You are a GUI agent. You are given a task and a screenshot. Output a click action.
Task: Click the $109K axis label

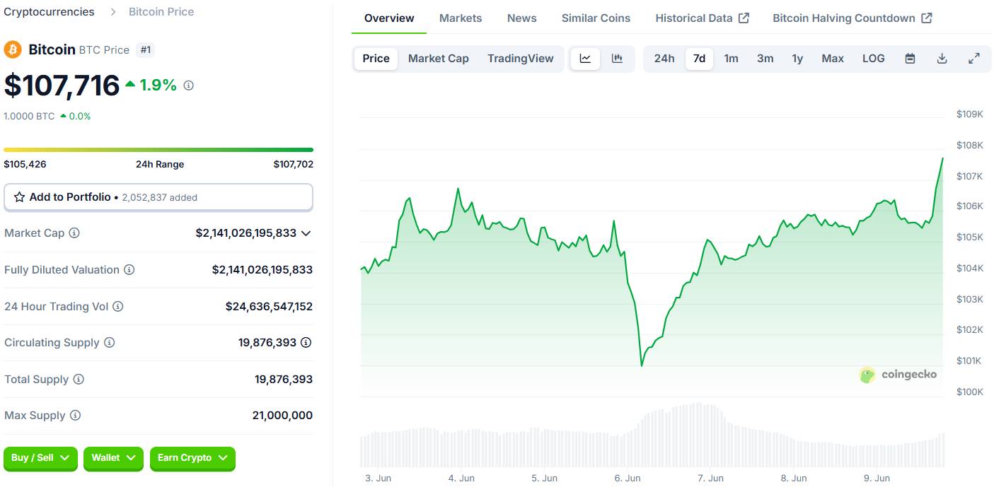969,115
